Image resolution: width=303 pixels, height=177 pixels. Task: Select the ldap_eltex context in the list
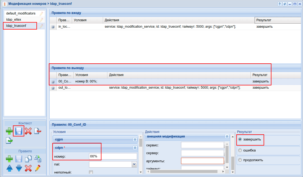coord(13,20)
